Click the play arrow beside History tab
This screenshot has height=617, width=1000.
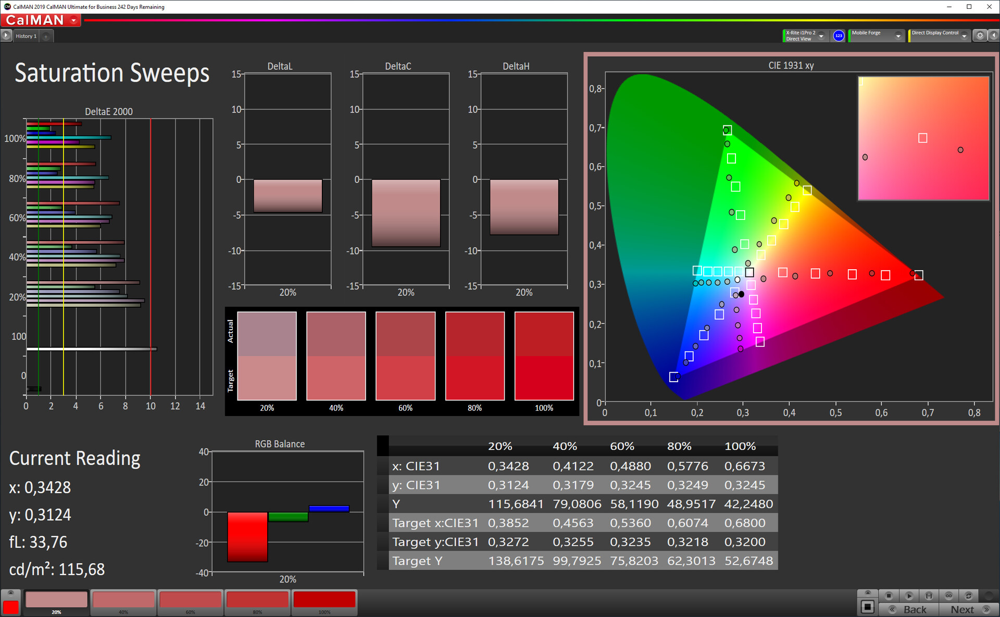tap(6, 35)
